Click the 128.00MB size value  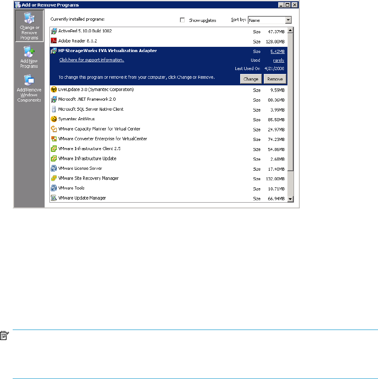pyautogui.click(x=275, y=42)
